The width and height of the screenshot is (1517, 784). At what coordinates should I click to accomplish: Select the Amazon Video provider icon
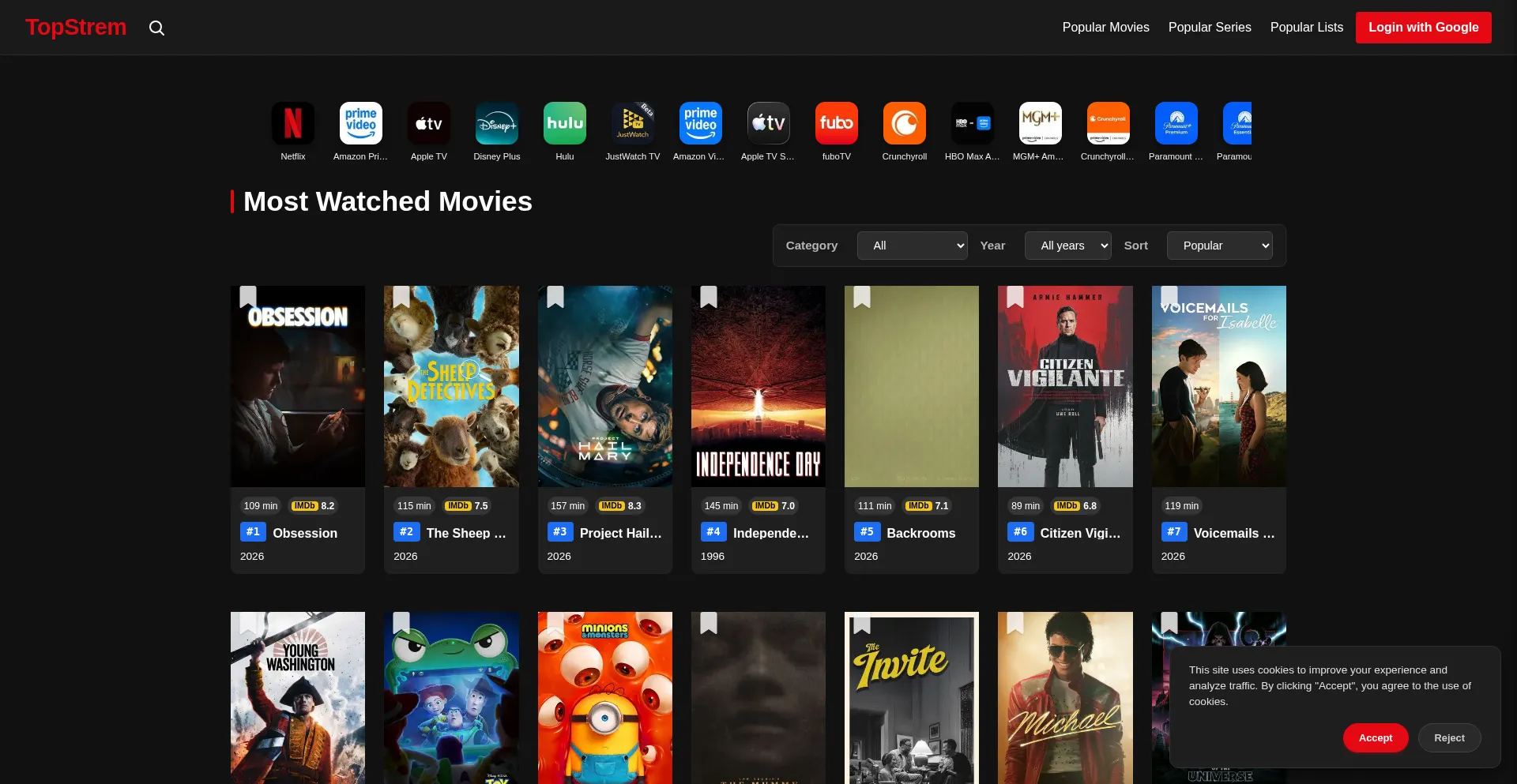701,123
